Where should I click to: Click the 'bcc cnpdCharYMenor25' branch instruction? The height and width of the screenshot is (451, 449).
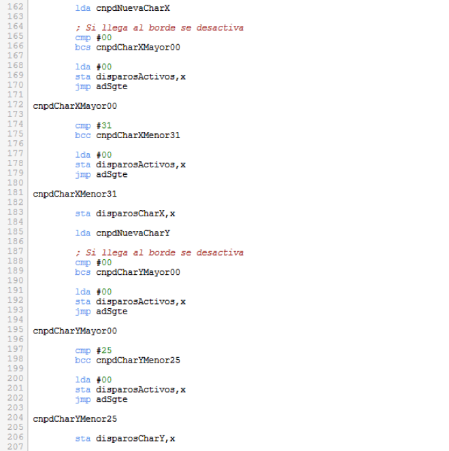(127, 360)
